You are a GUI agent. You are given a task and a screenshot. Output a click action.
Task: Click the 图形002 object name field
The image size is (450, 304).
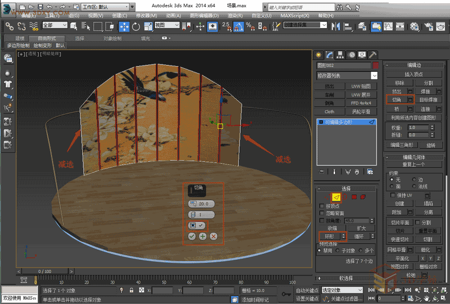[x=344, y=65]
